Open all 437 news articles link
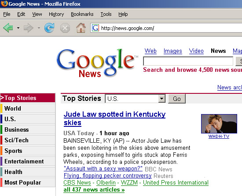Viewport: 242px width, 196px height. [x=94, y=190]
